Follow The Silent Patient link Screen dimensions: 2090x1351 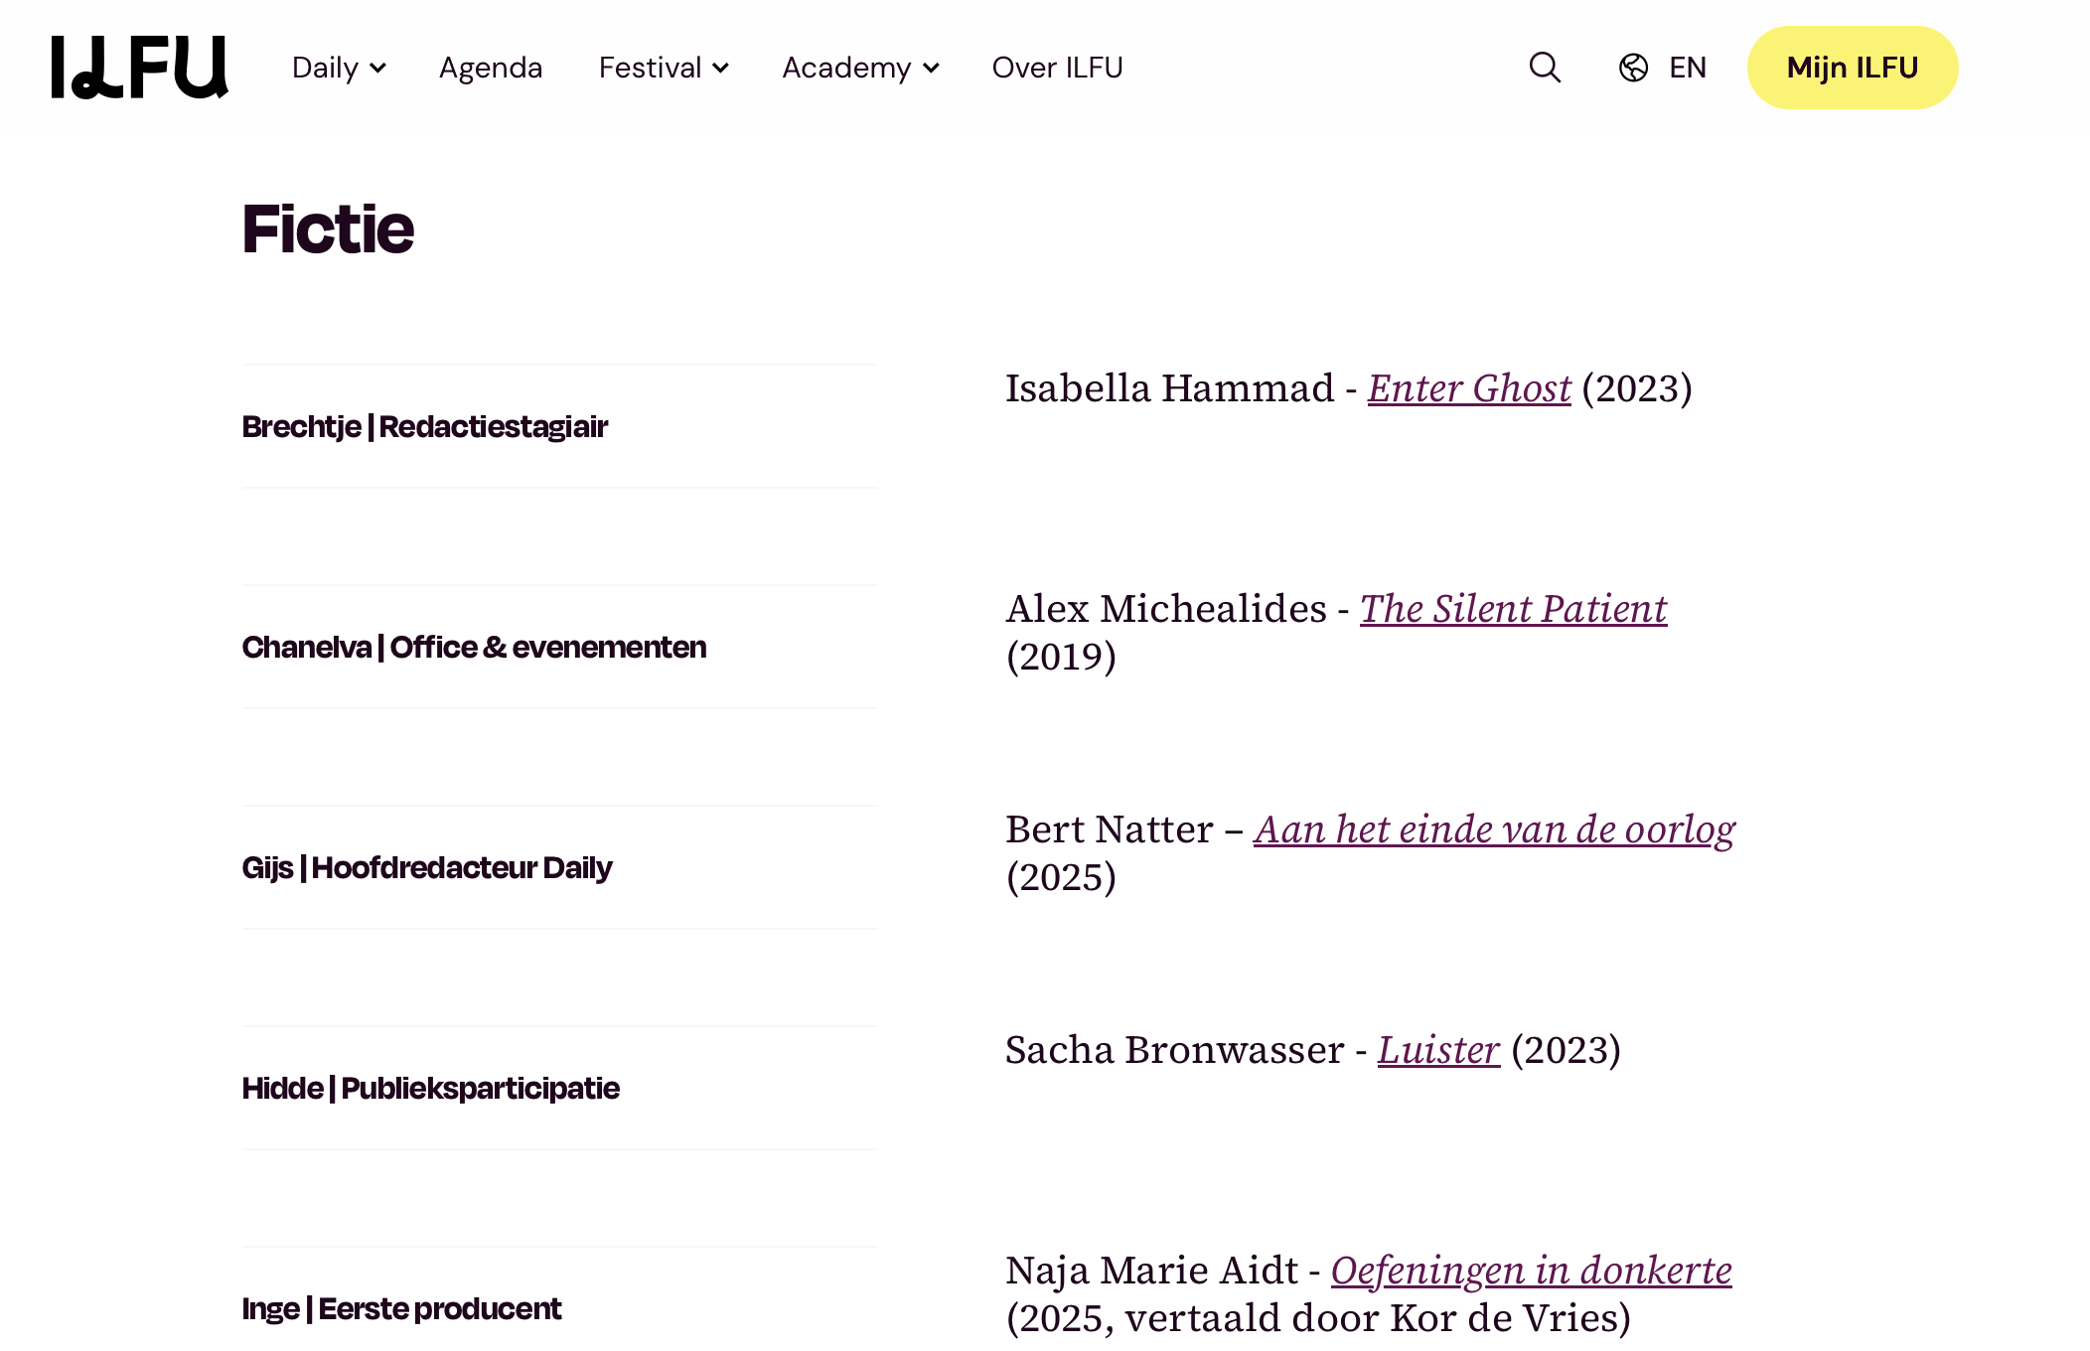tap(1512, 609)
